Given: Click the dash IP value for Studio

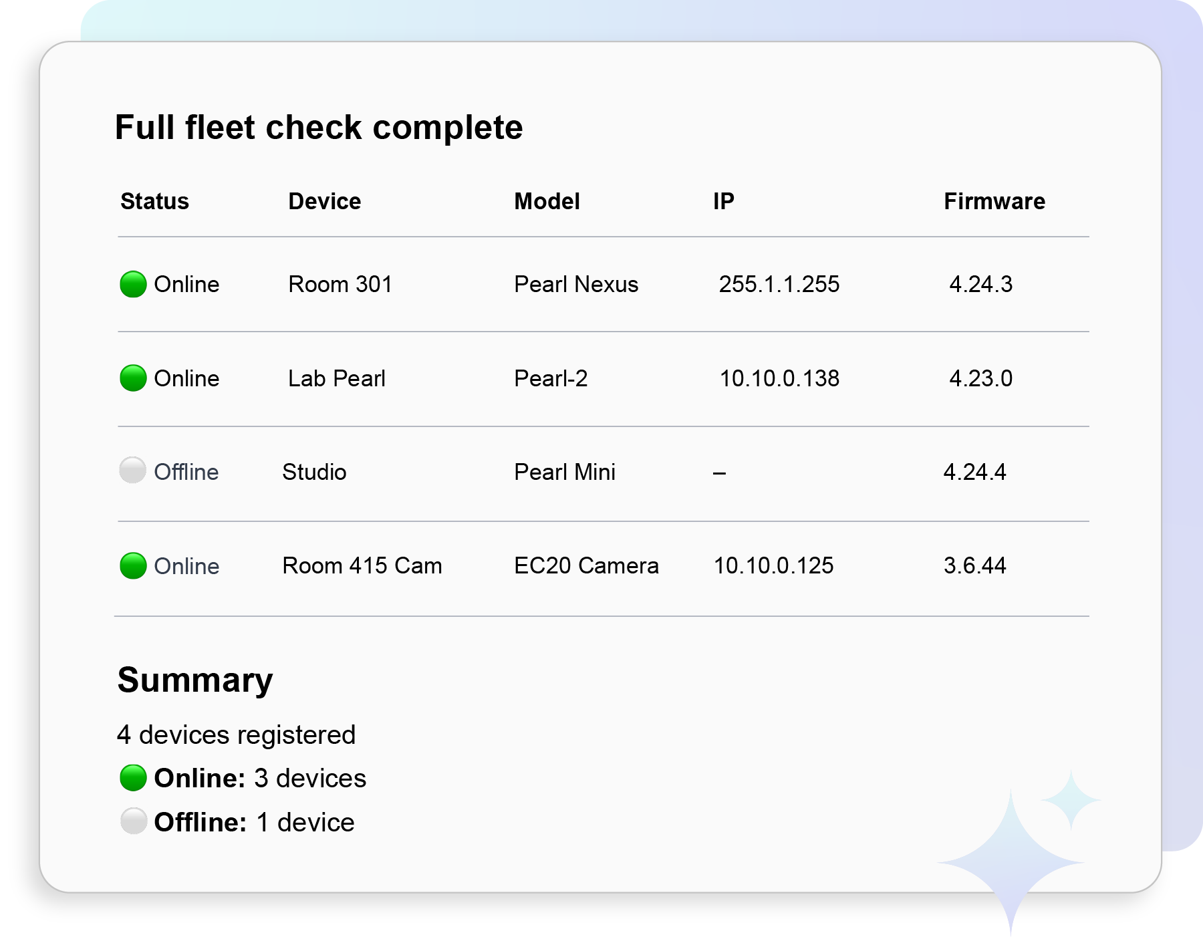Looking at the screenshot, I should click(719, 473).
